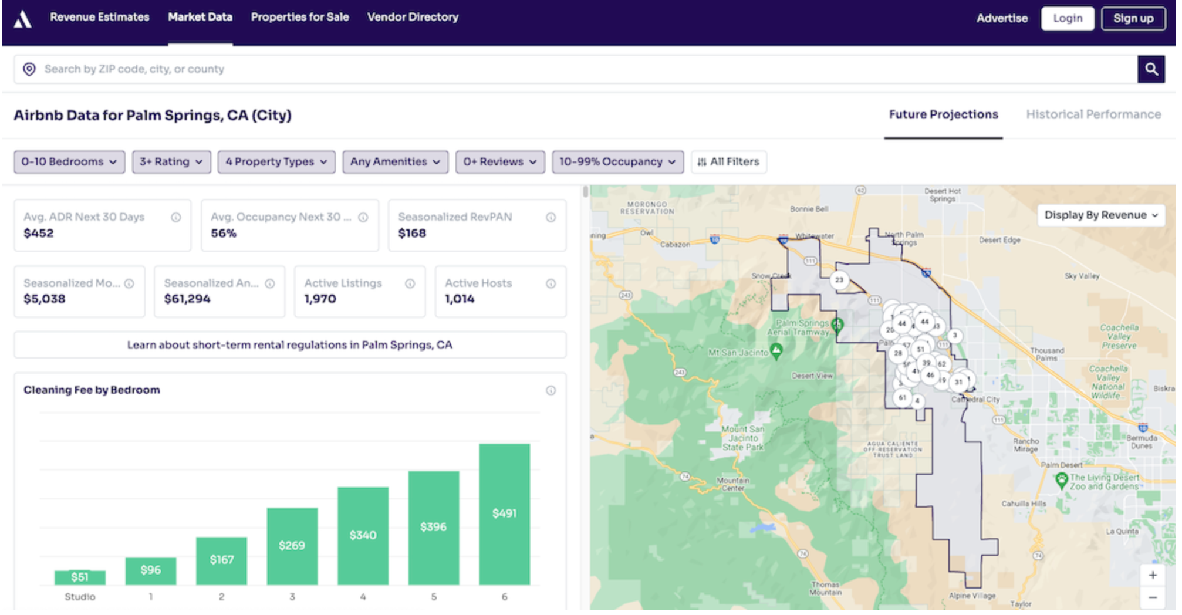Click the 56% occupancy value
The image size is (1182, 615).
(224, 234)
